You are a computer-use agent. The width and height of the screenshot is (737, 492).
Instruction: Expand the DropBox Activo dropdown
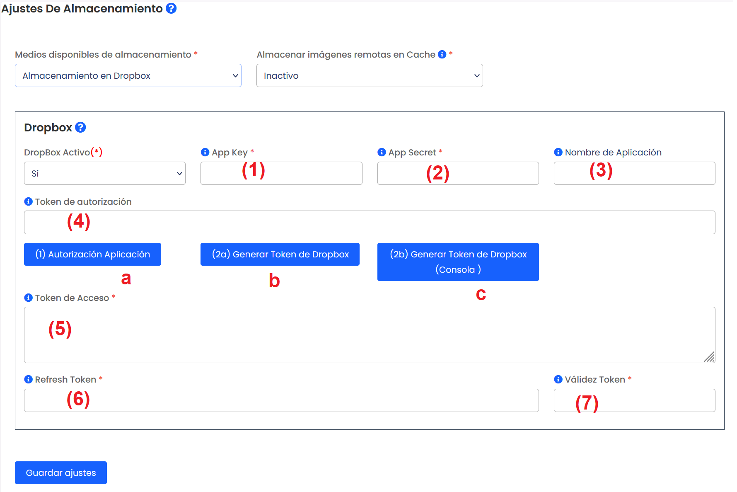104,173
